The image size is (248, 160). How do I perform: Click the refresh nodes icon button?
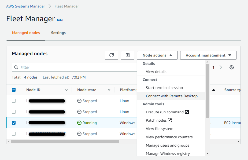pos(112,55)
